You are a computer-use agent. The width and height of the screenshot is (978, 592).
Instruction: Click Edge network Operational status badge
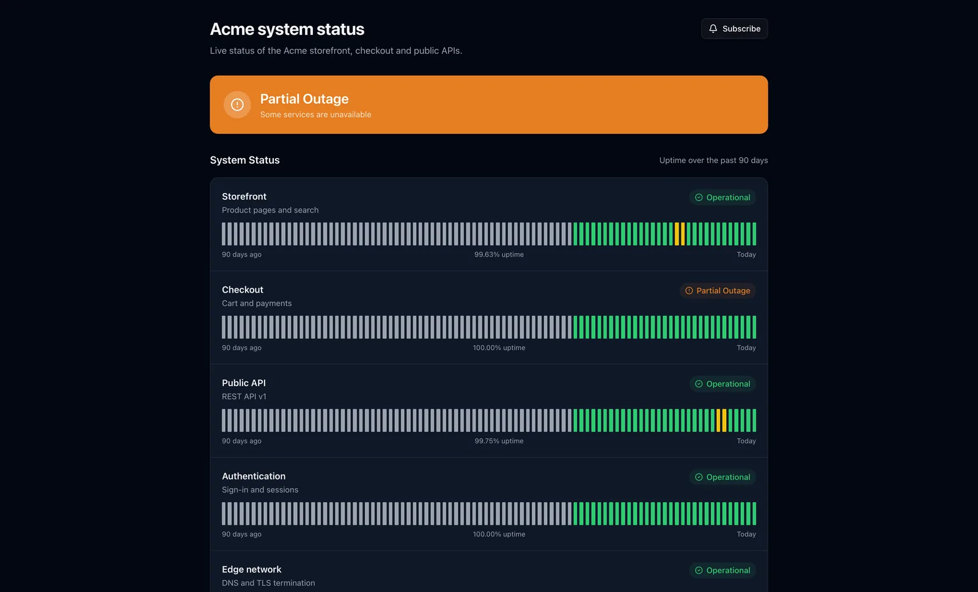coord(722,571)
